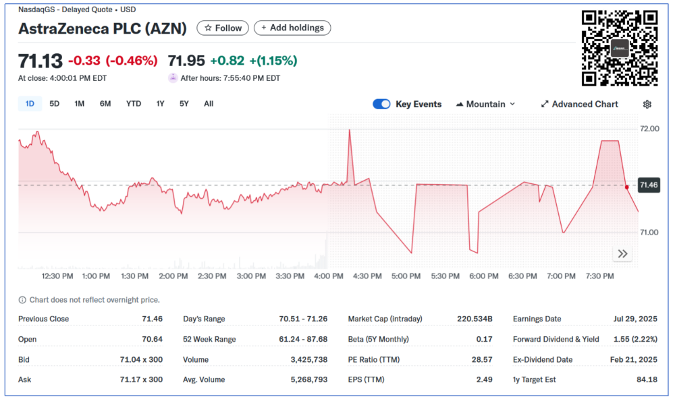The height and width of the screenshot is (401, 675).
Task: Open the Mountain chart type dropdown
Action: click(x=485, y=104)
